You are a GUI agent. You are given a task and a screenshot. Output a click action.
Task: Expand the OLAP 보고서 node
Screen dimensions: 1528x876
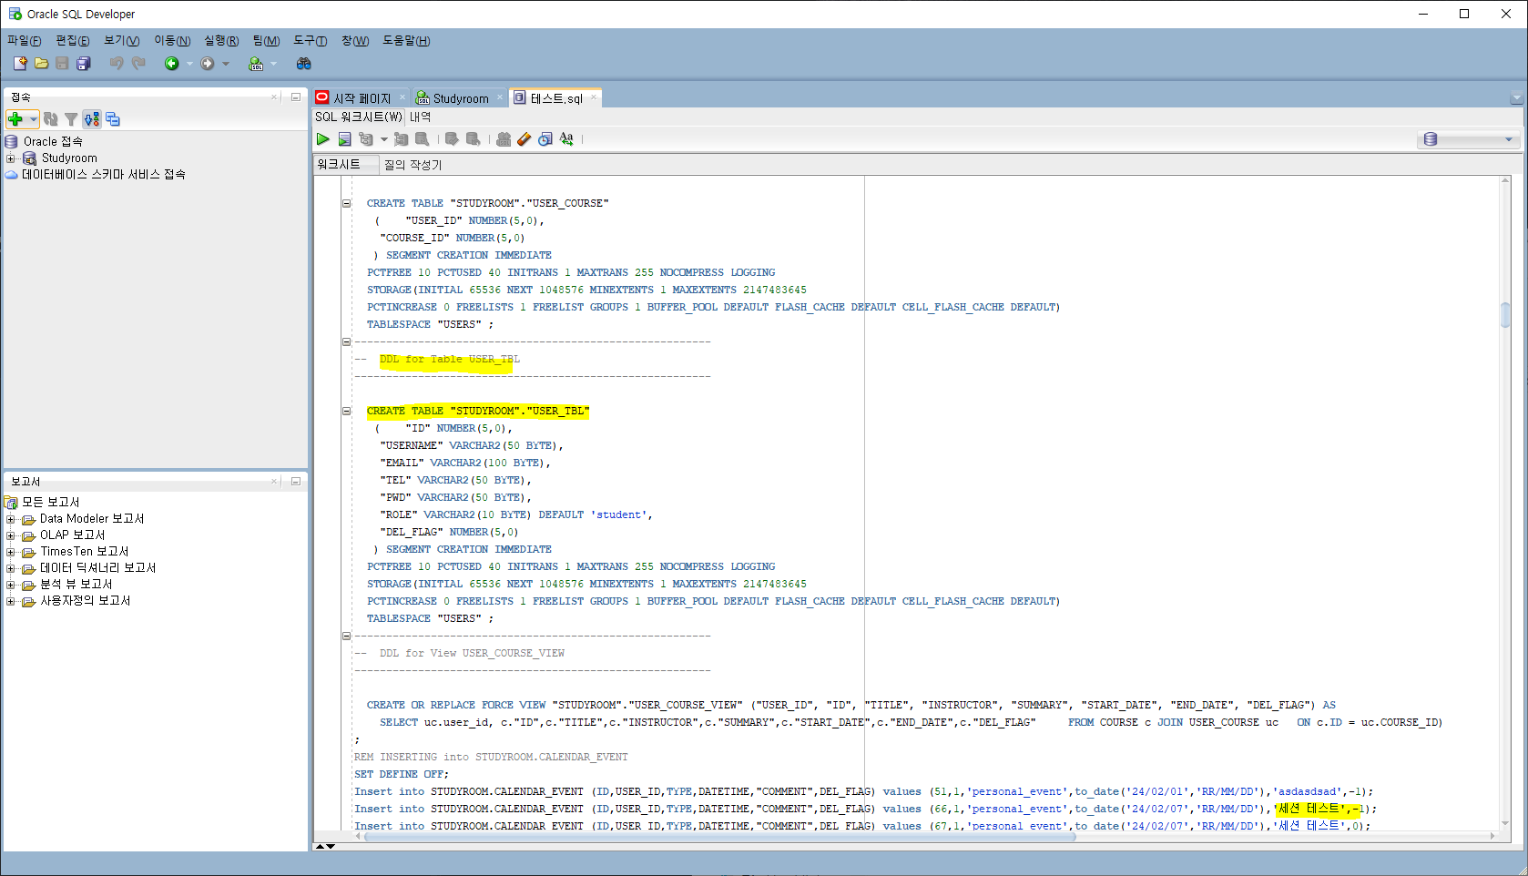click(x=11, y=535)
